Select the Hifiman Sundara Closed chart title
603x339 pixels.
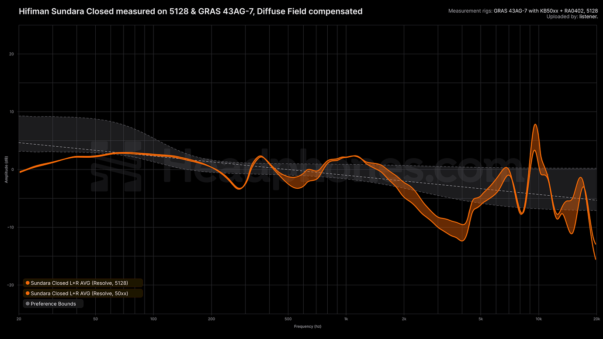191,11
